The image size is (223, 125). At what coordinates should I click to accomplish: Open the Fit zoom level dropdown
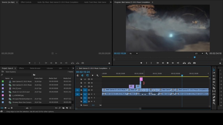point(133,53)
